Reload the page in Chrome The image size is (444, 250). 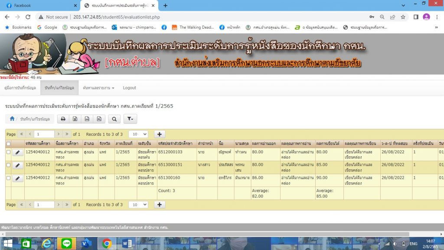coord(28,17)
